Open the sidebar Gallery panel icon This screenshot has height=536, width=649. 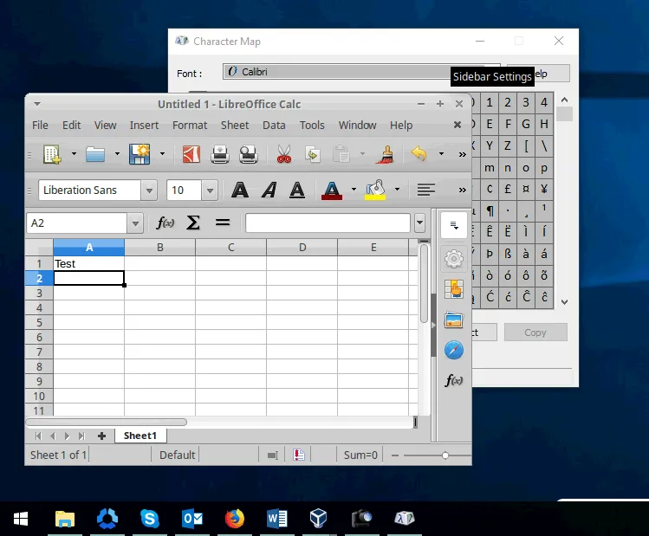coord(454,320)
